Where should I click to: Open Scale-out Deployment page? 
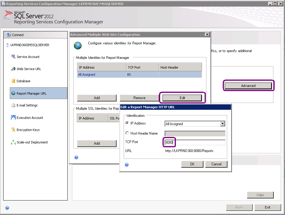(x=32, y=142)
